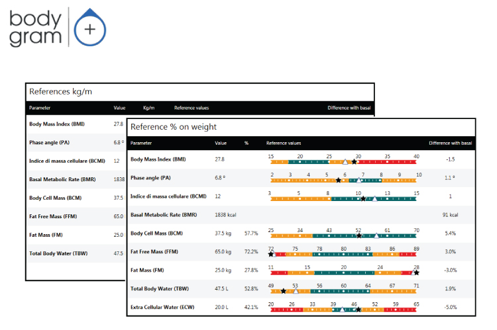This screenshot has width=497, height=330.
Task: Select the Reference % on weight panel title
Action: pos(172,126)
